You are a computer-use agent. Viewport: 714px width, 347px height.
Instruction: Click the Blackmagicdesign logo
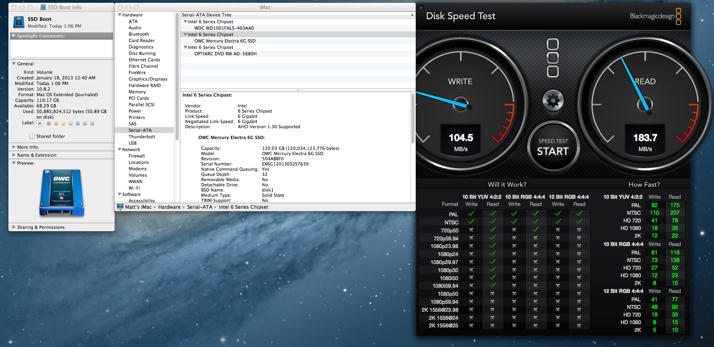(655, 16)
